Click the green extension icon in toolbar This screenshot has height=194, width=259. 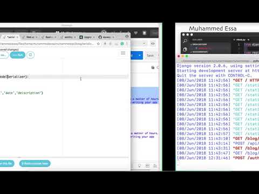122,44
